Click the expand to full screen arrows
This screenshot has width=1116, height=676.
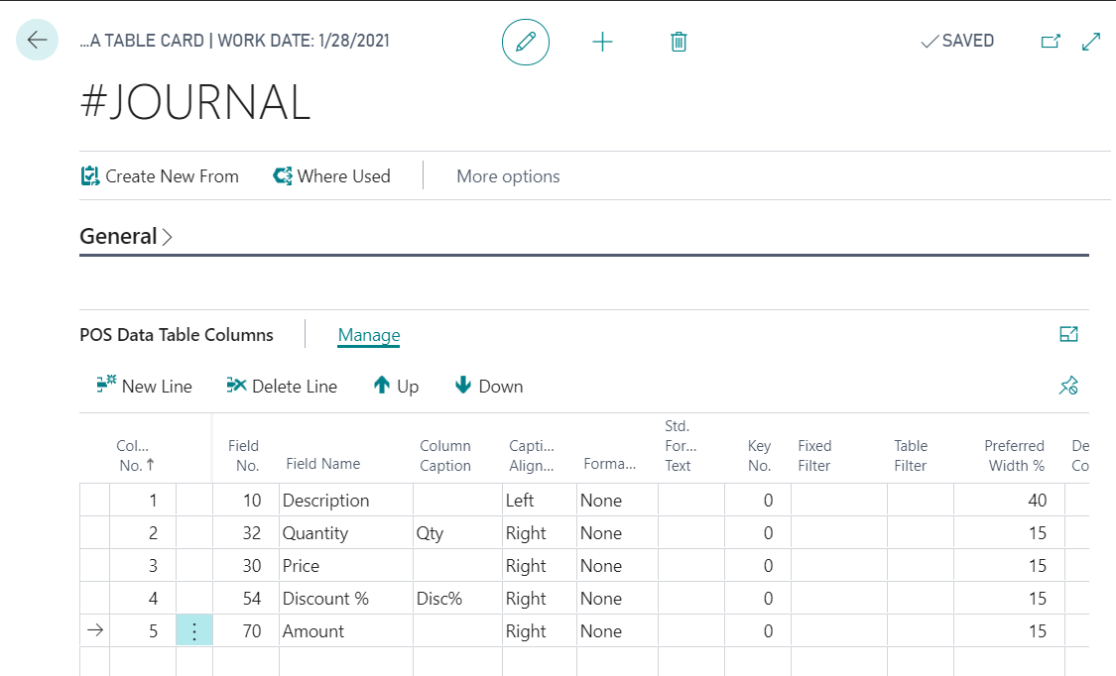1091,42
